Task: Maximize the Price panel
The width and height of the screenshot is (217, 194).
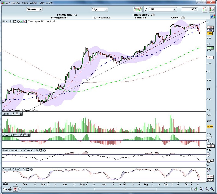Action: point(14,22)
